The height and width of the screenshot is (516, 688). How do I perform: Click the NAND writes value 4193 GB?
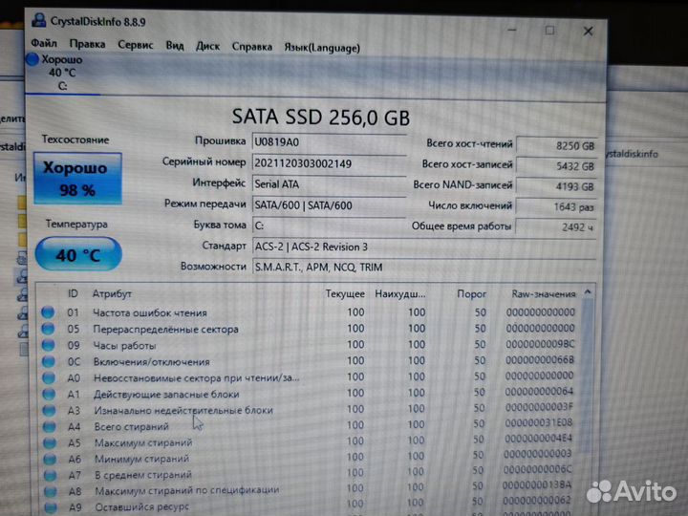556,186
